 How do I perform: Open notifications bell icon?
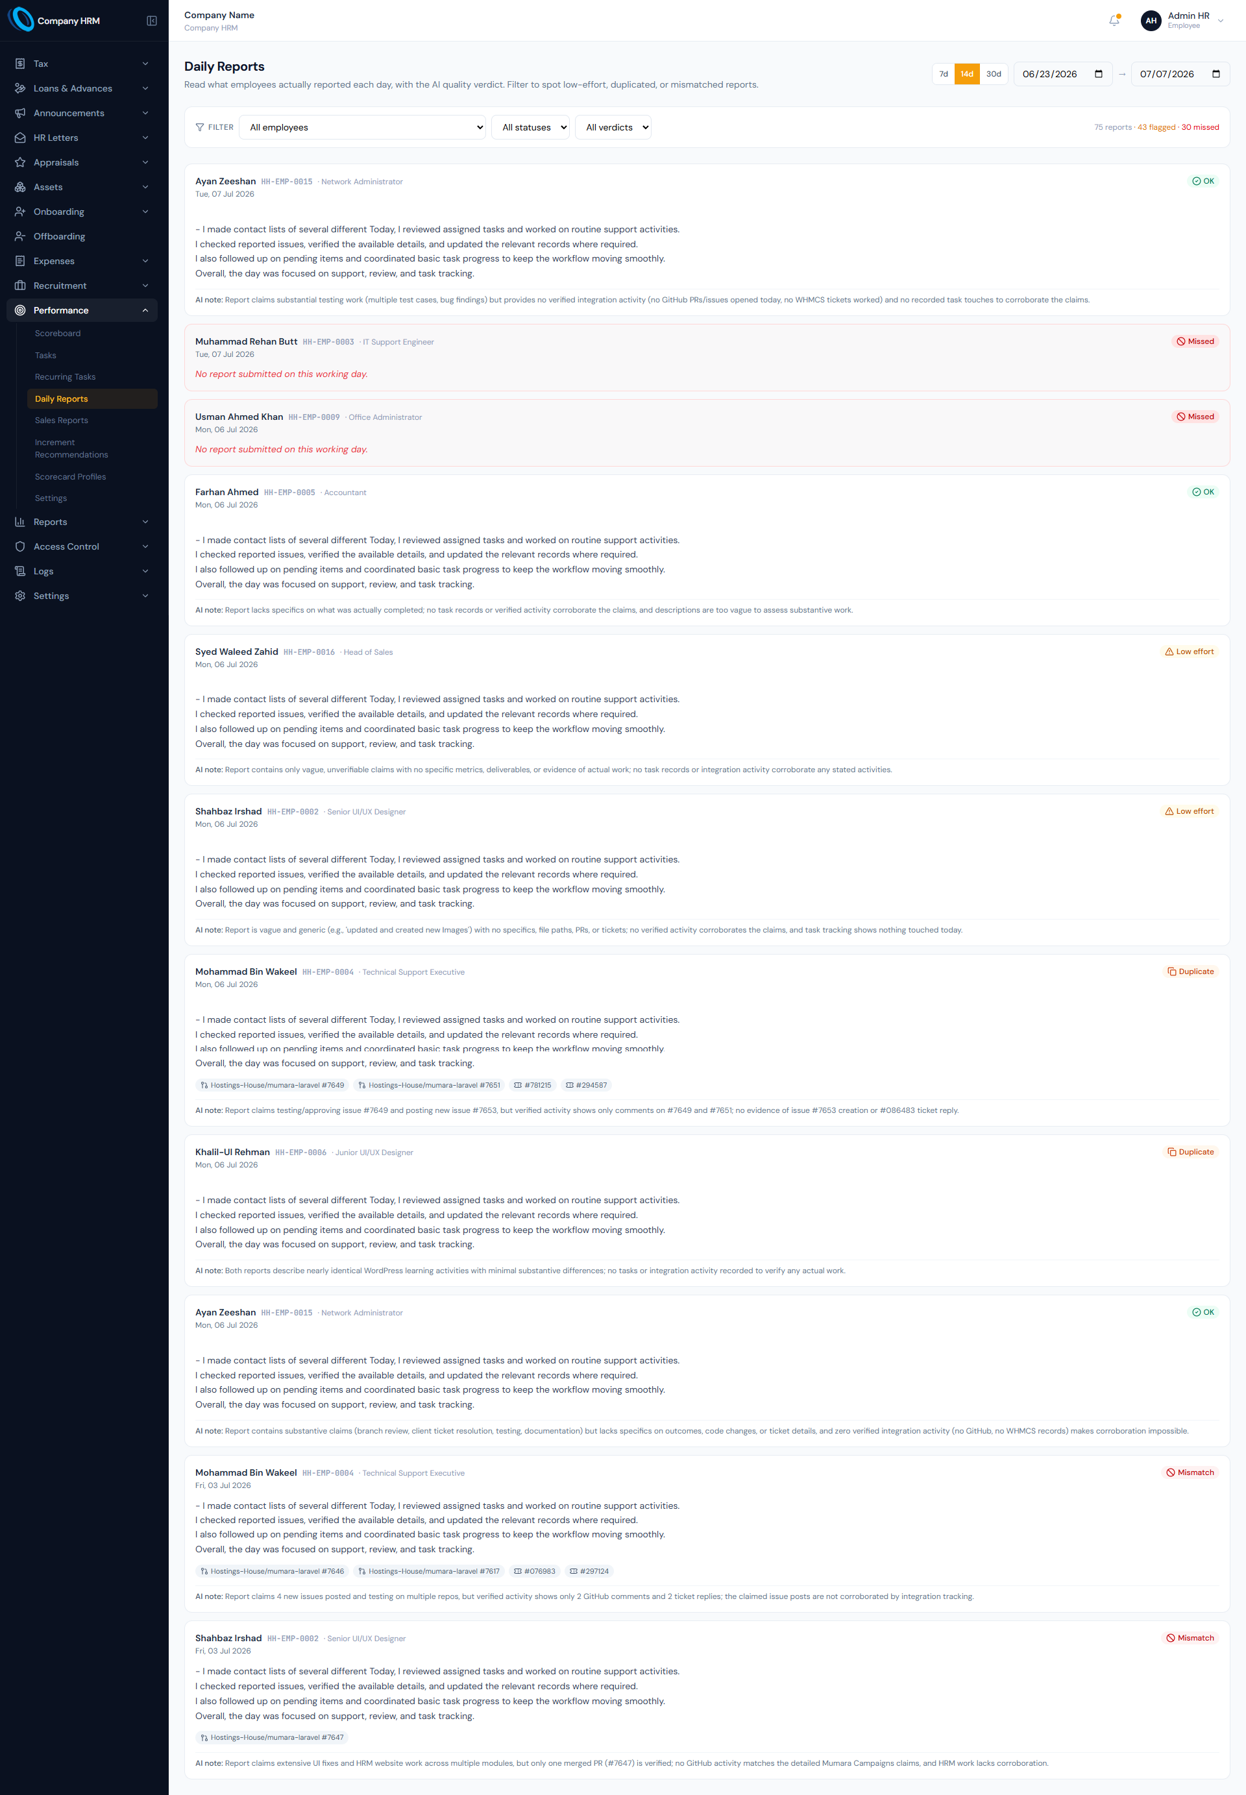click(1114, 20)
